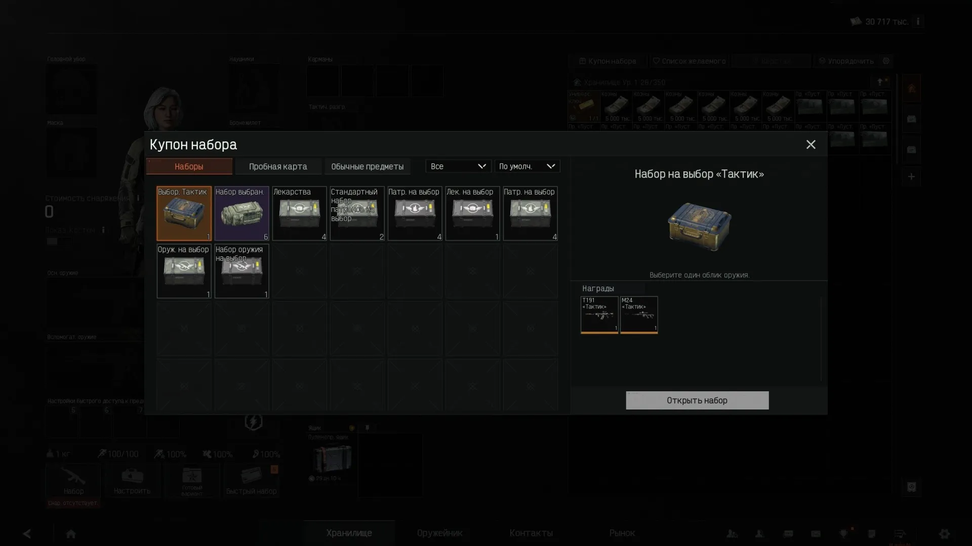Click the info icon near currency balance

pos(918,22)
